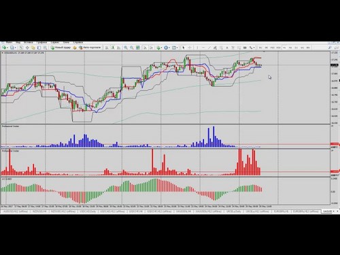This screenshot has height=255, width=340.
Task: Switch timeframe to MN
Action: click(x=308, y=48)
